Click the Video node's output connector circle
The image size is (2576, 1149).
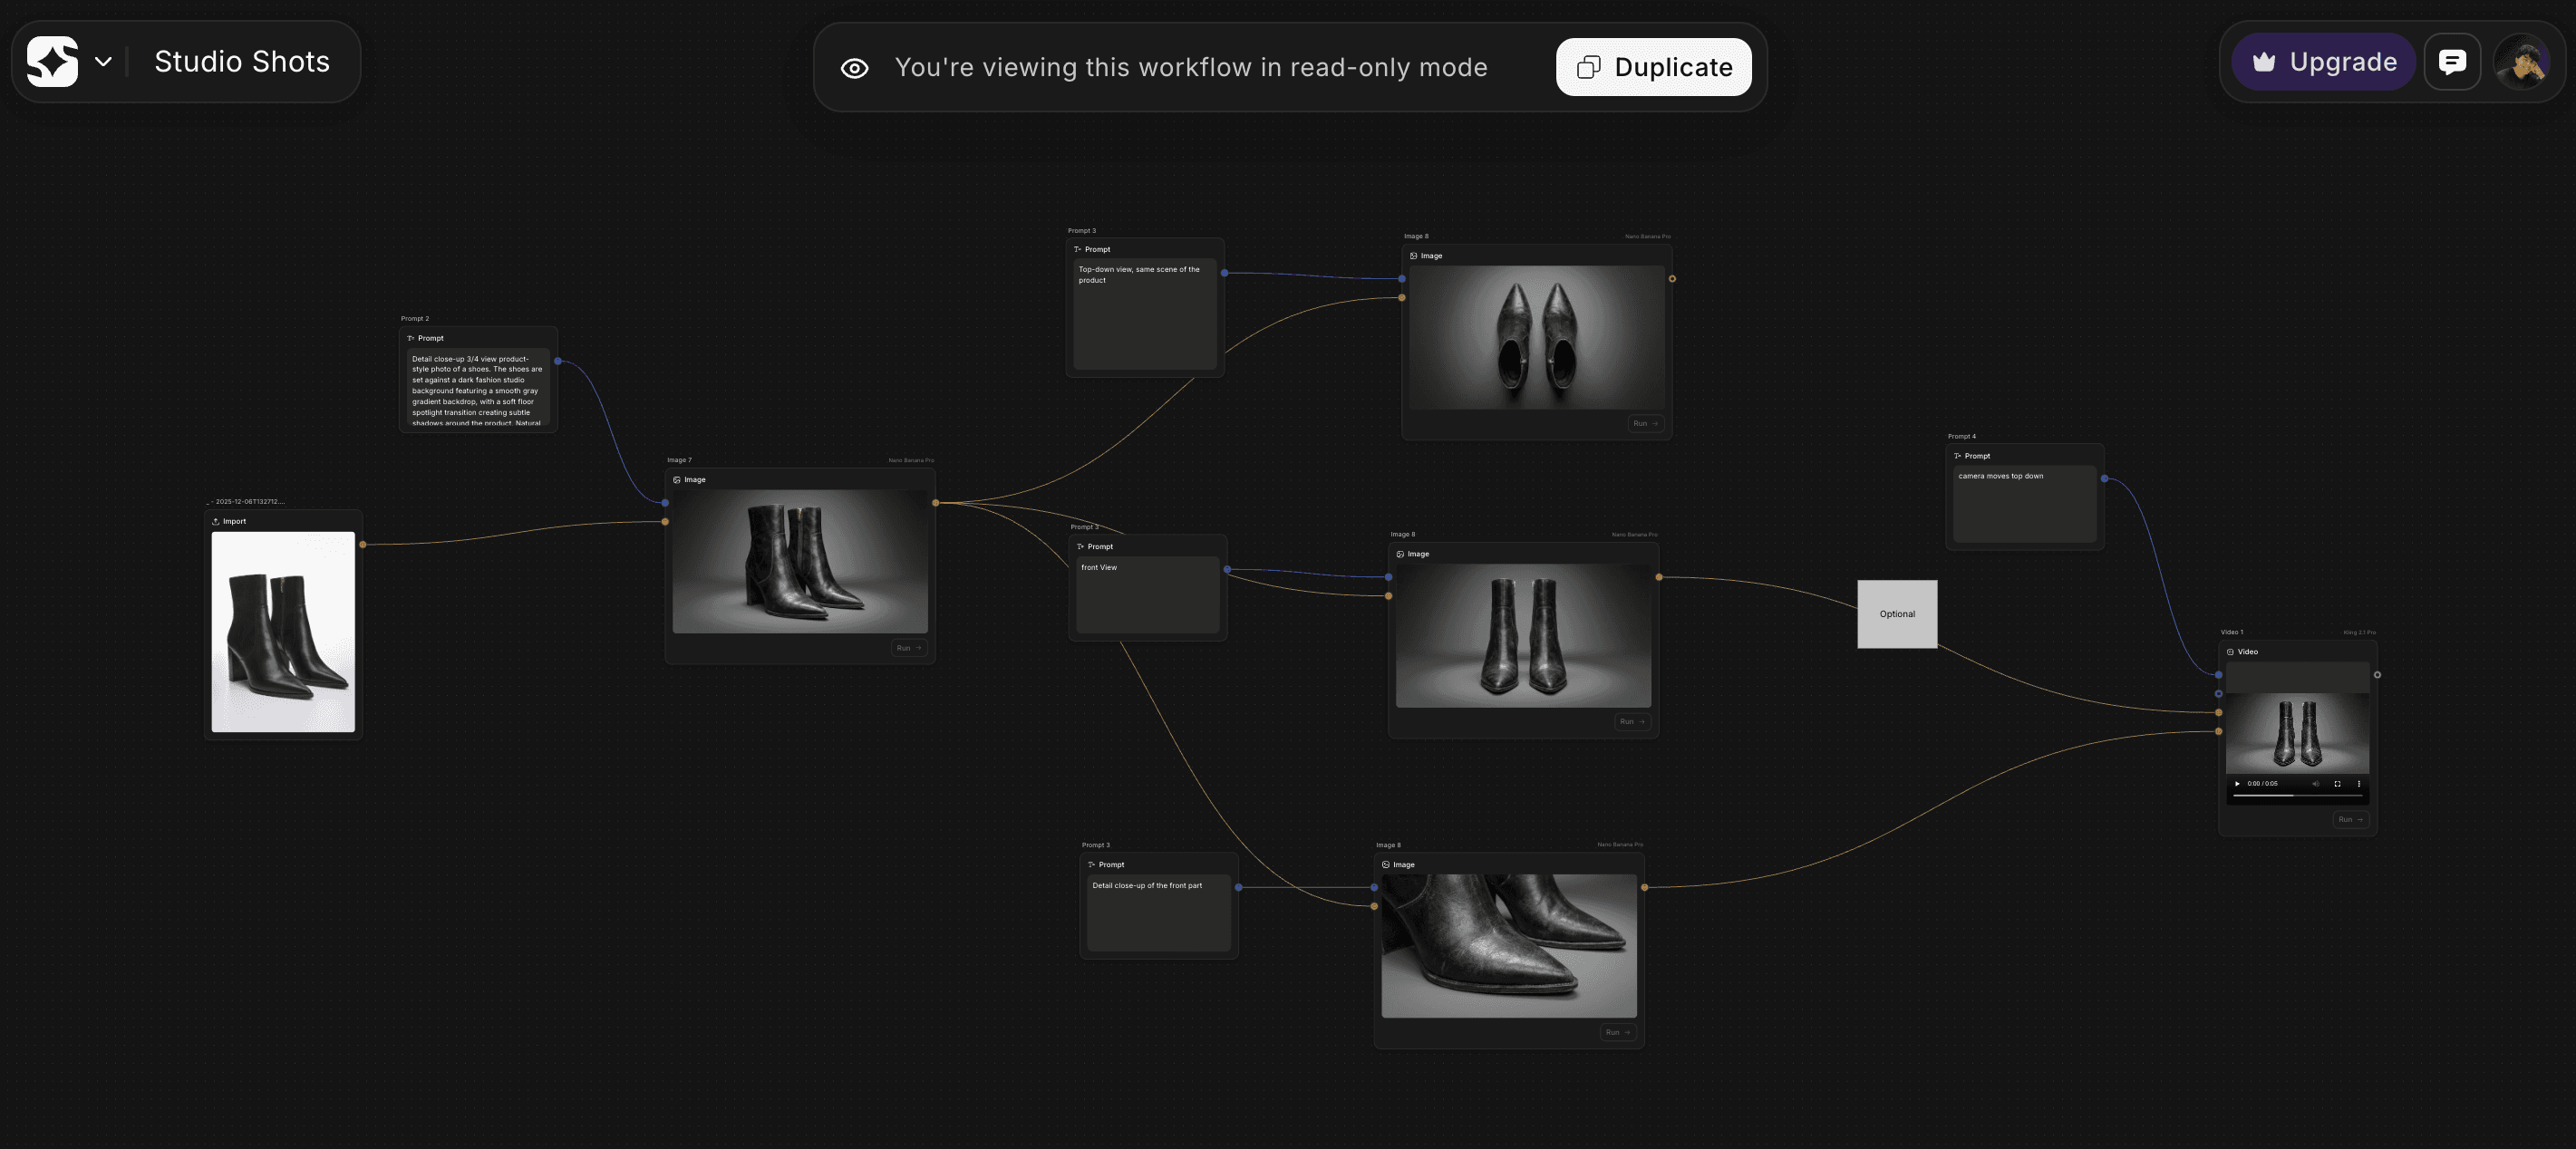click(x=2377, y=675)
